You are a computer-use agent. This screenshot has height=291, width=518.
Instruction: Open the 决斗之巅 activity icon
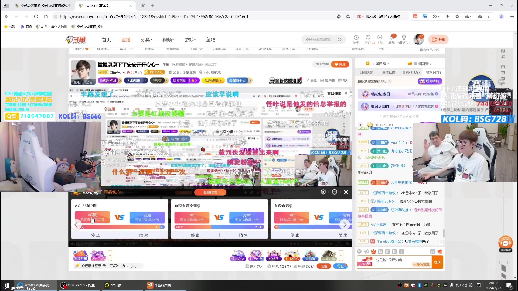point(328,255)
